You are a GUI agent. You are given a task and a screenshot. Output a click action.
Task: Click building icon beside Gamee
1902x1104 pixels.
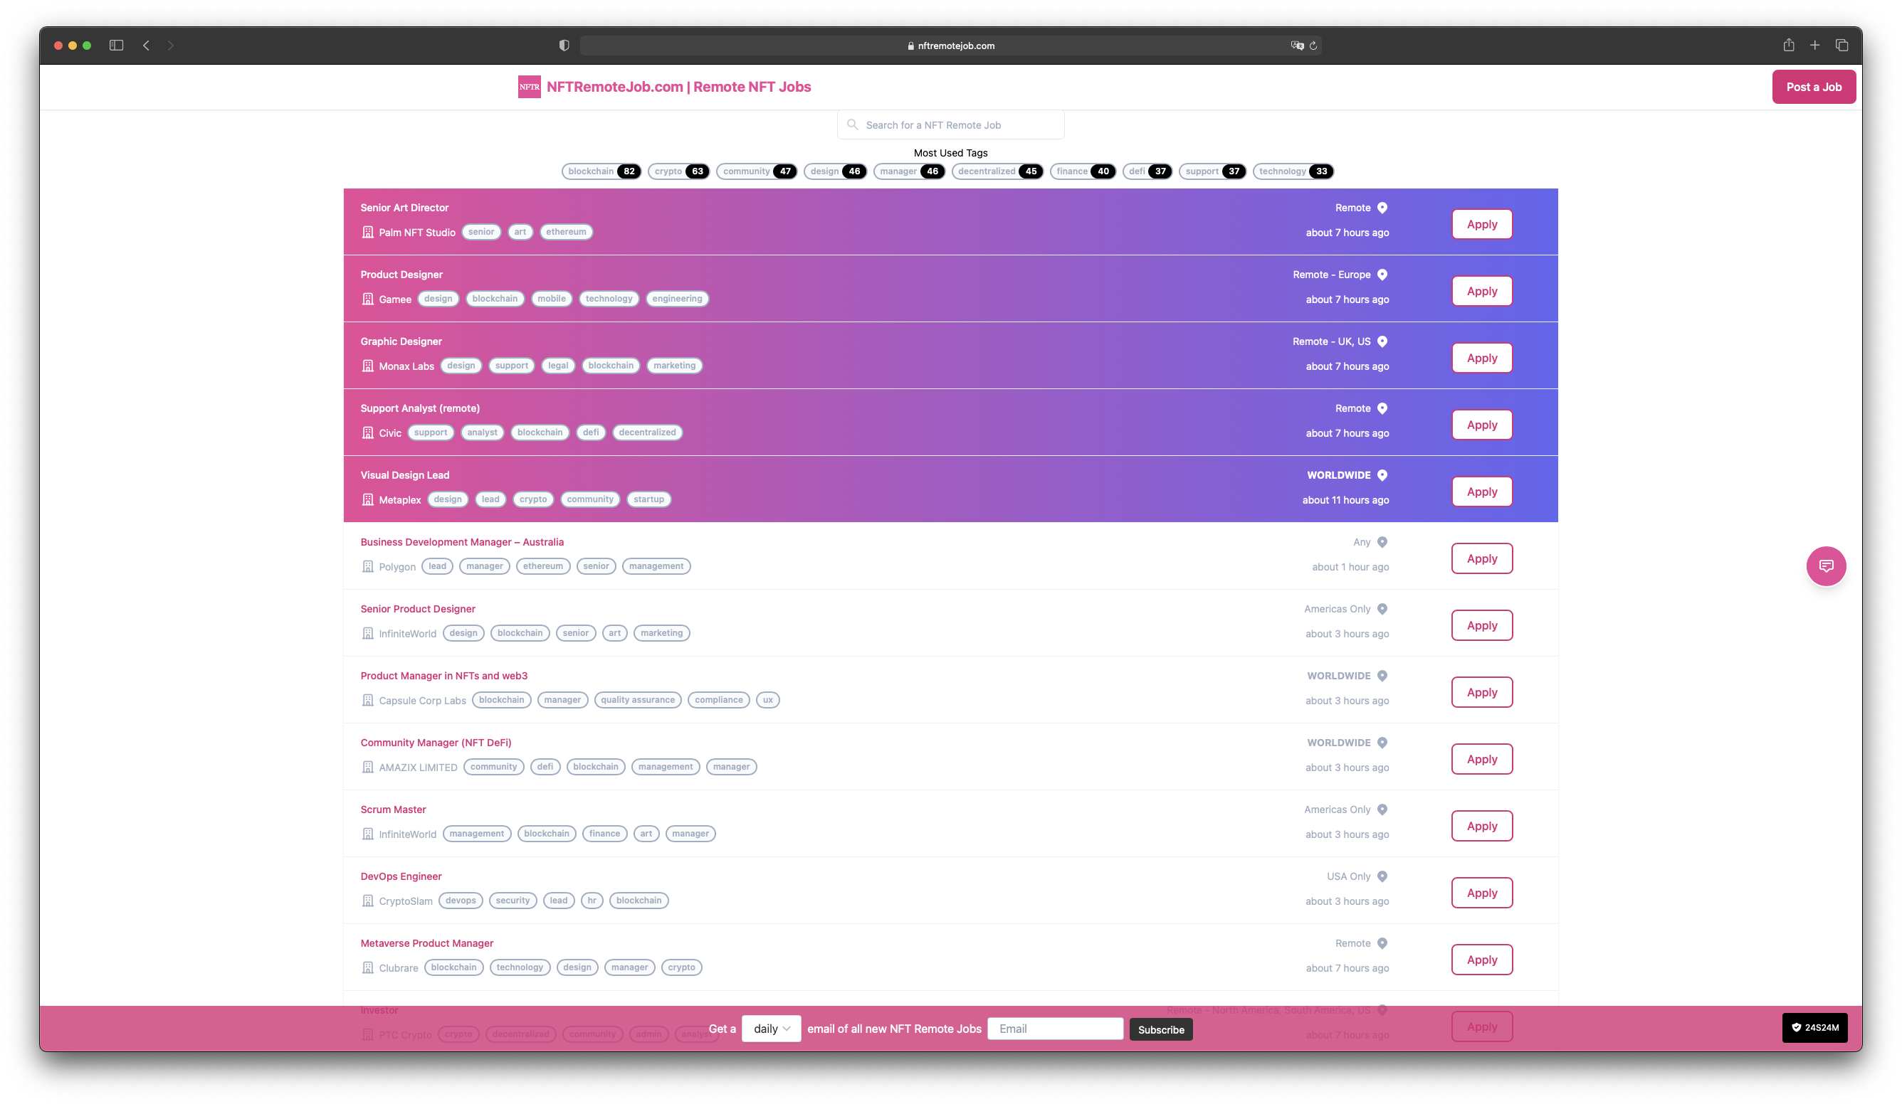click(x=367, y=299)
